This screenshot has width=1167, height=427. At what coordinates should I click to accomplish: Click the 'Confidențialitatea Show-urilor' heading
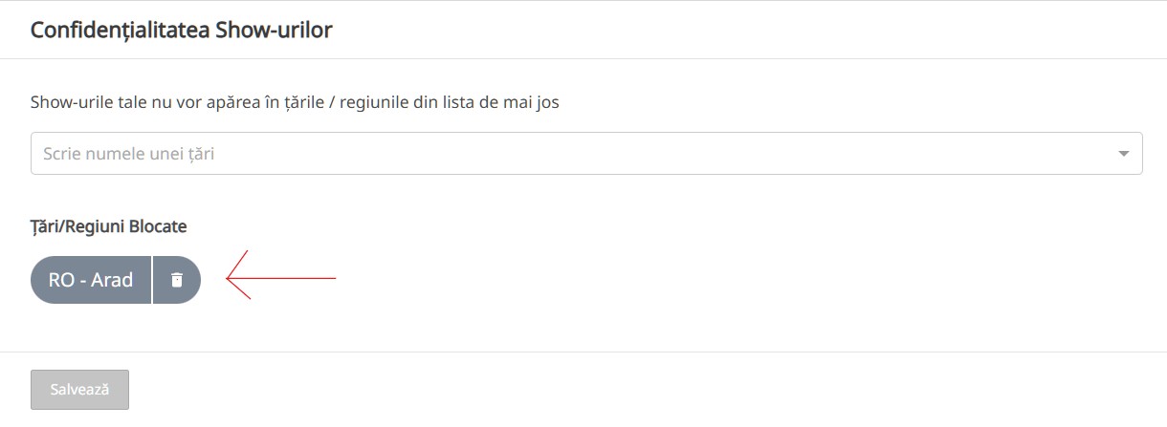pos(182,30)
